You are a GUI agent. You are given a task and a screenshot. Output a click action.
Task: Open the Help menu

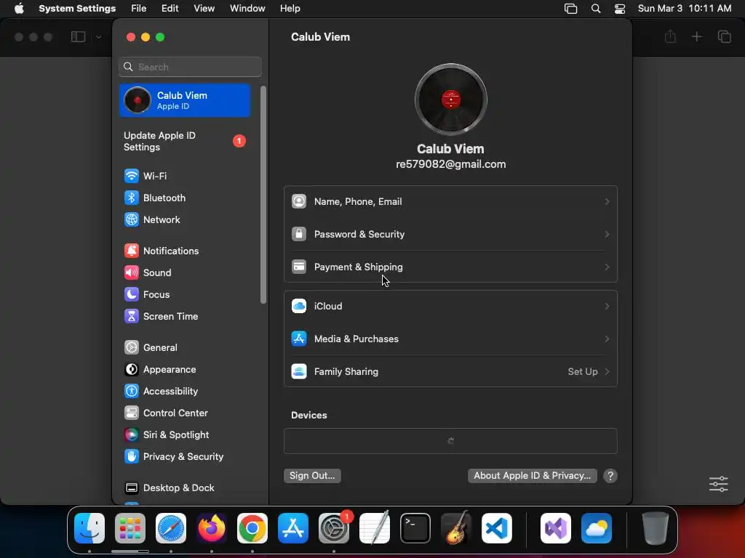[x=290, y=9]
